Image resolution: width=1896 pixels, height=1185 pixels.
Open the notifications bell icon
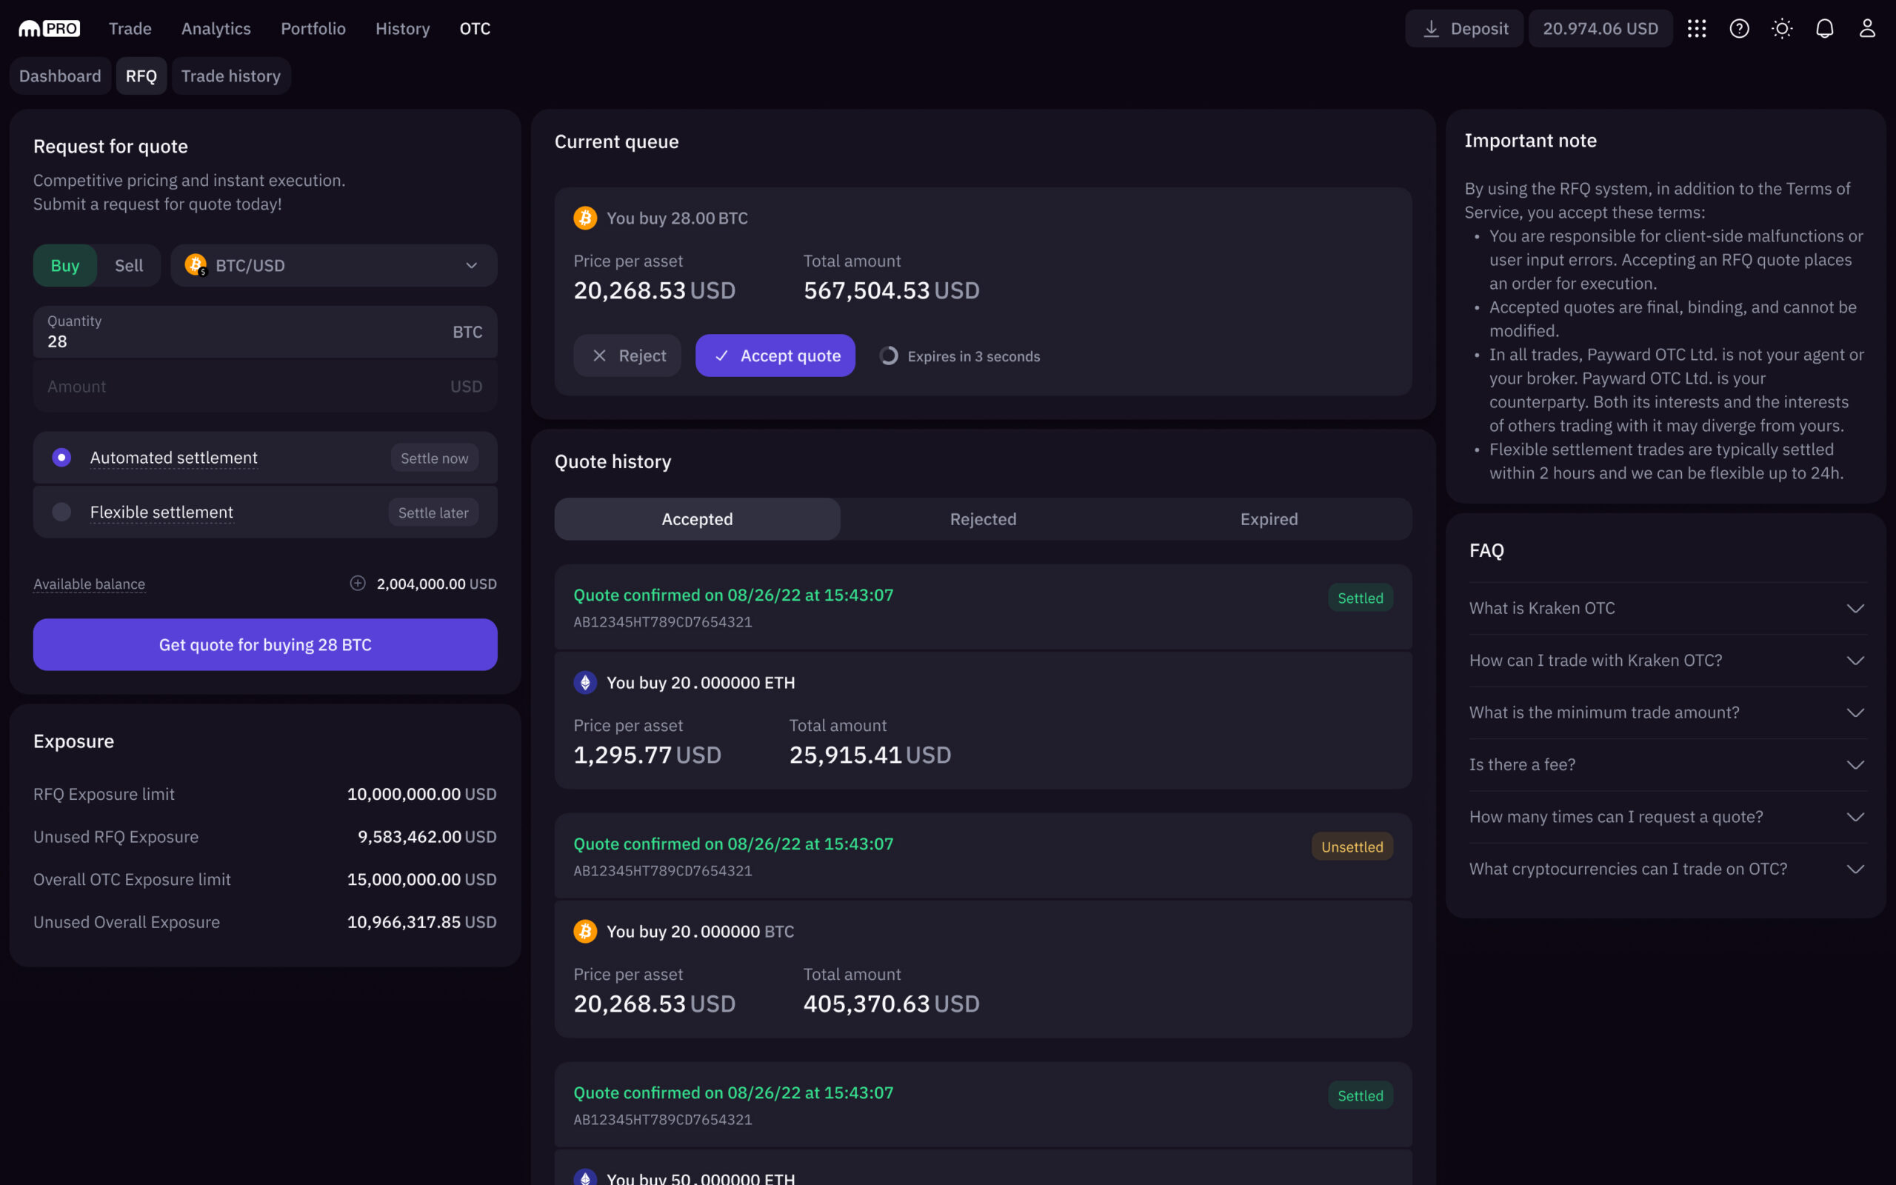tap(1825, 29)
